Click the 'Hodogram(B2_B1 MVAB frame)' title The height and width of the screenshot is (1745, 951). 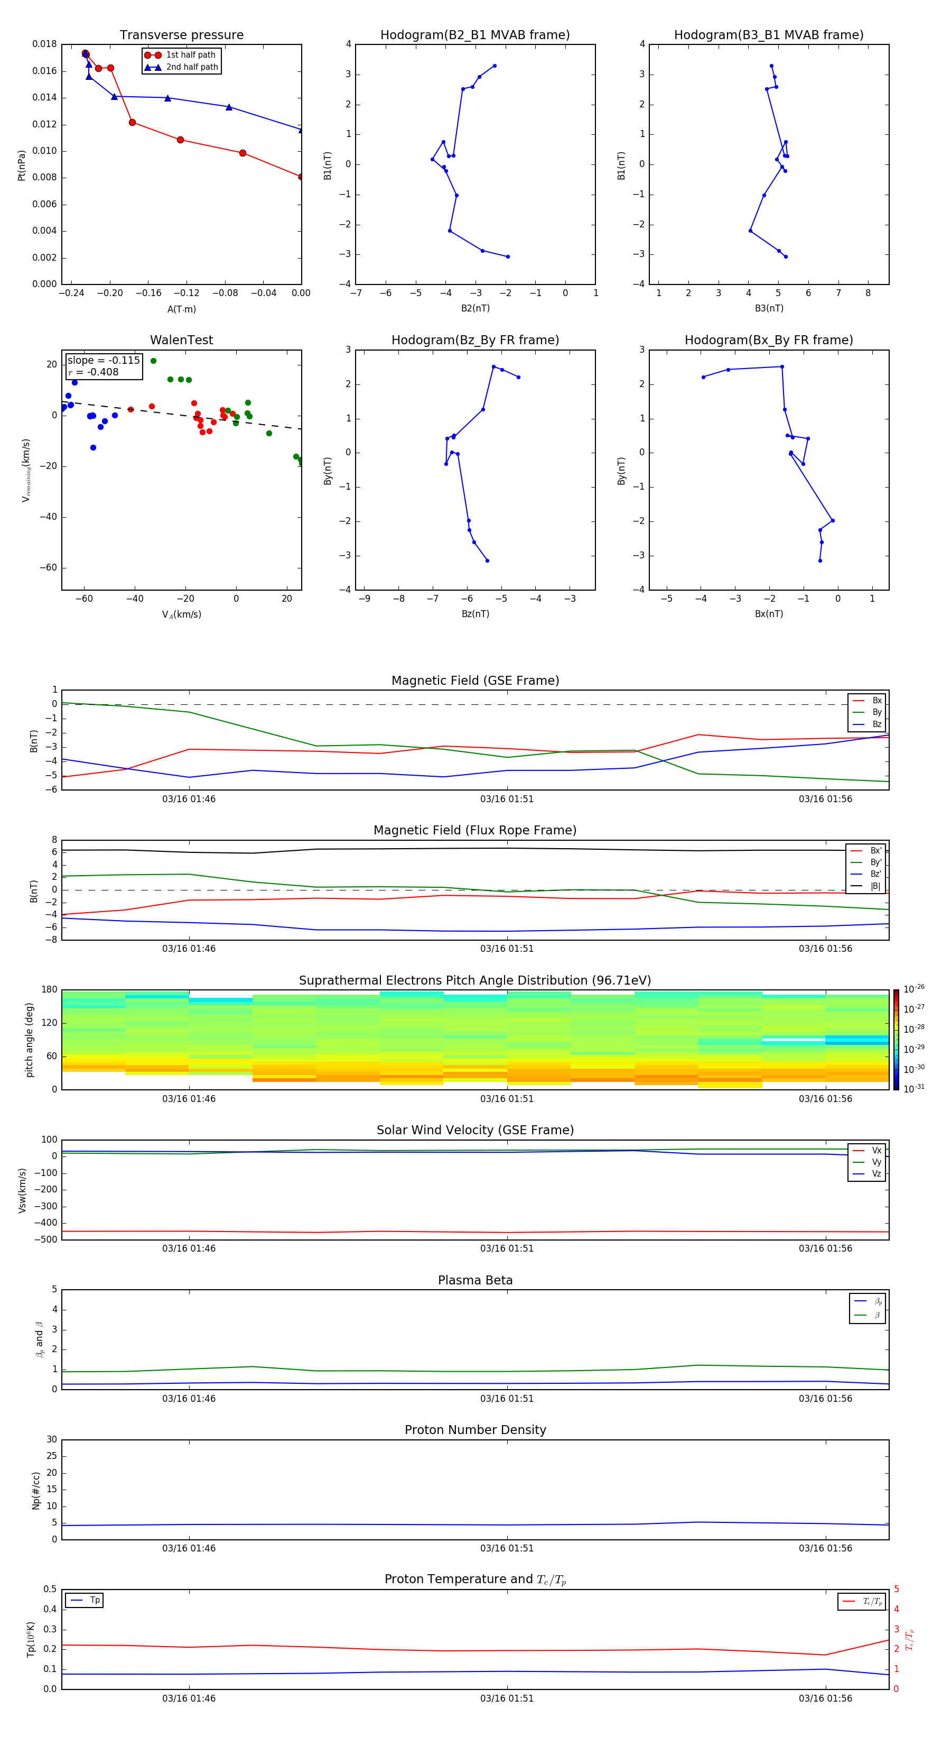[475, 35]
